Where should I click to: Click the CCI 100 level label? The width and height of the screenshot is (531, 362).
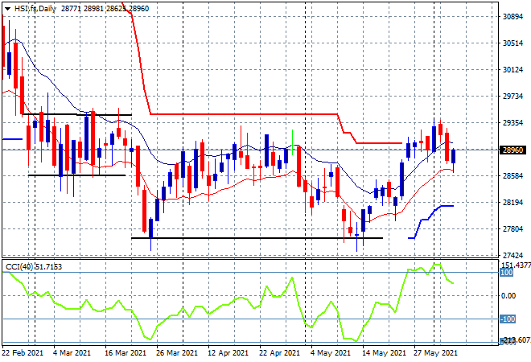pyautogui.click(x=506, y=273)
